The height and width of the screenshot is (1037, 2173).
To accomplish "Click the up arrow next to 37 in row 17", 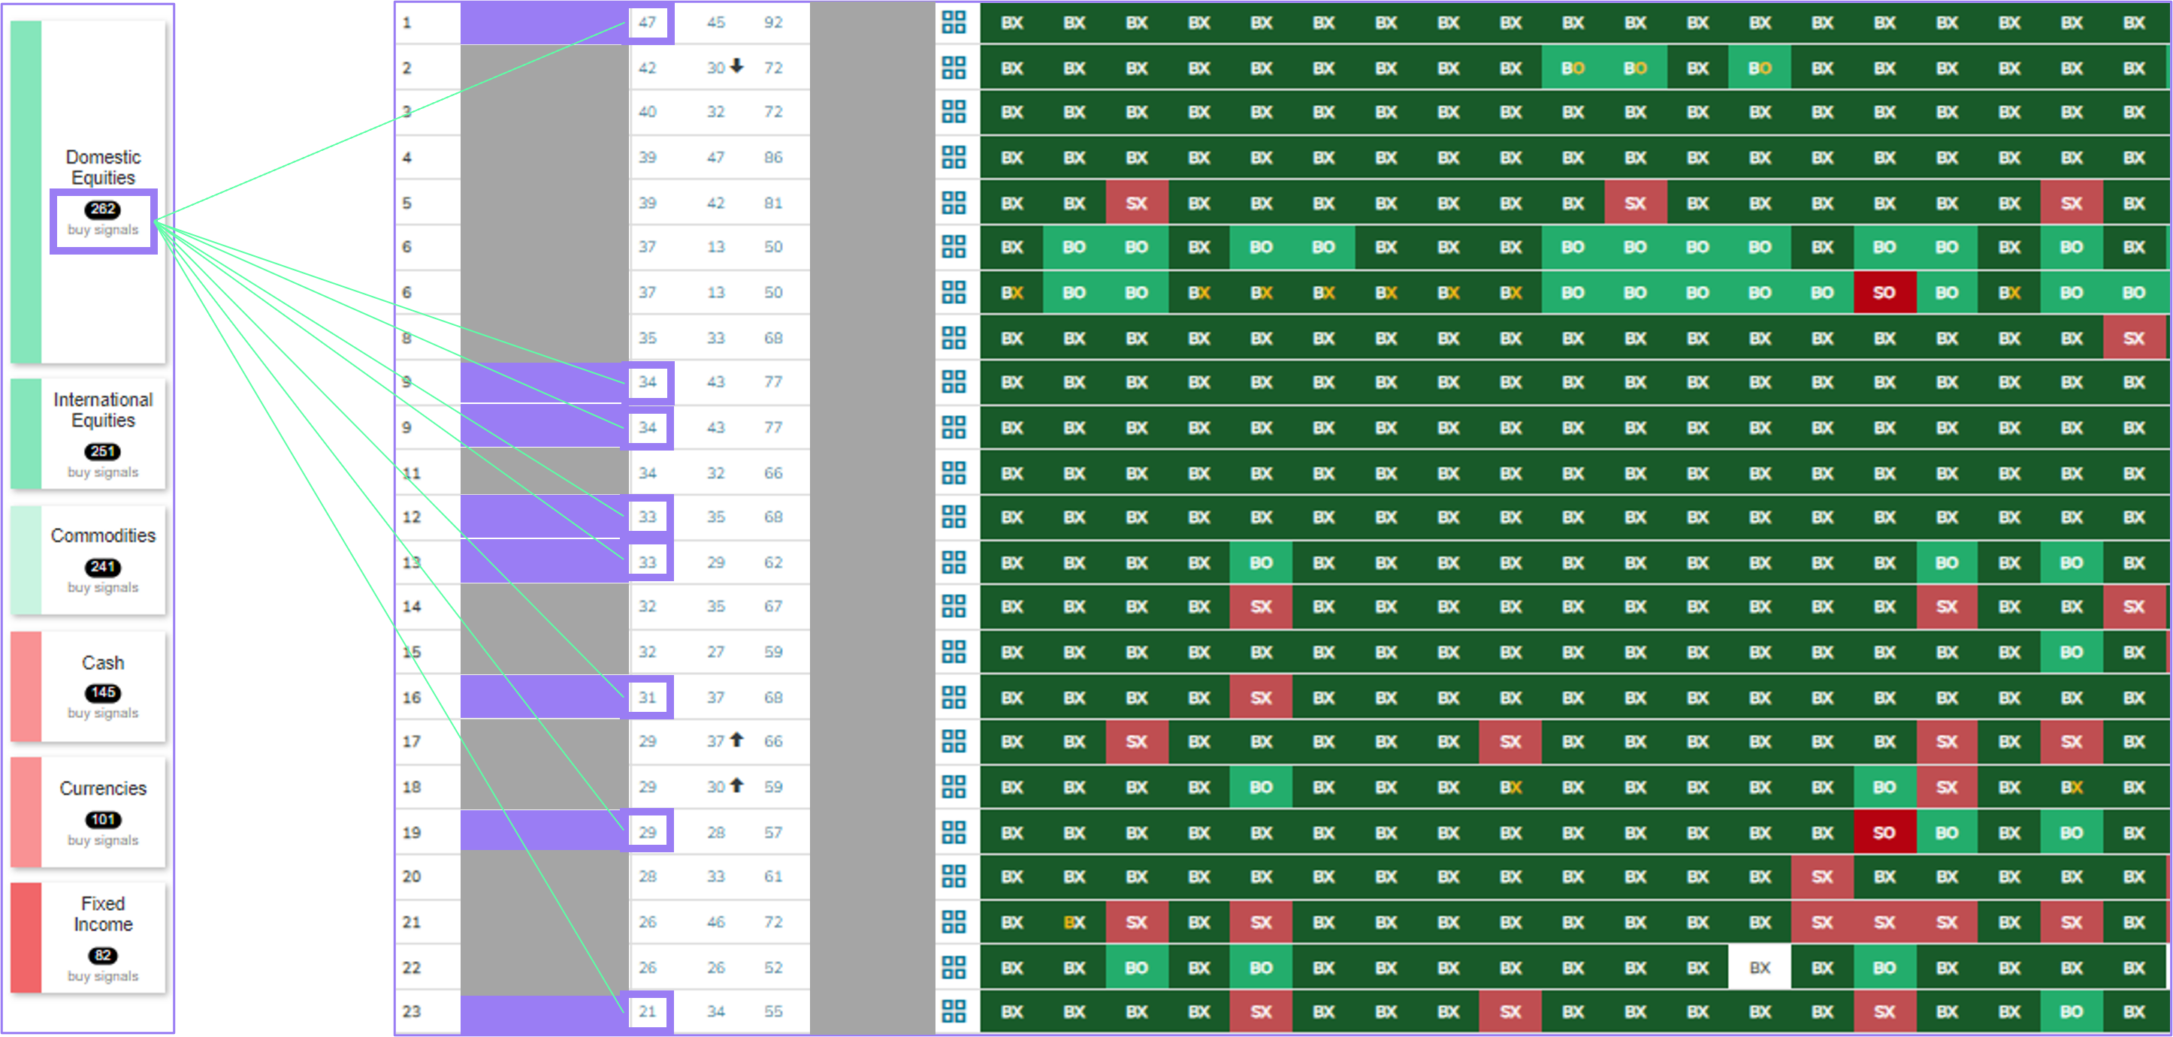I will point(736,740).
